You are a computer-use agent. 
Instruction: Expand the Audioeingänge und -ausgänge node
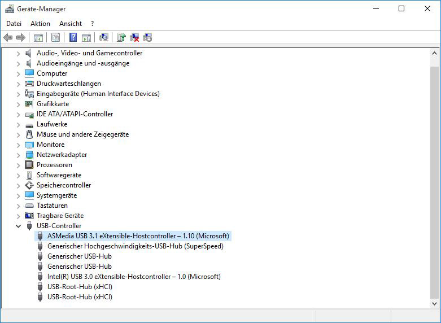[18, 63]
